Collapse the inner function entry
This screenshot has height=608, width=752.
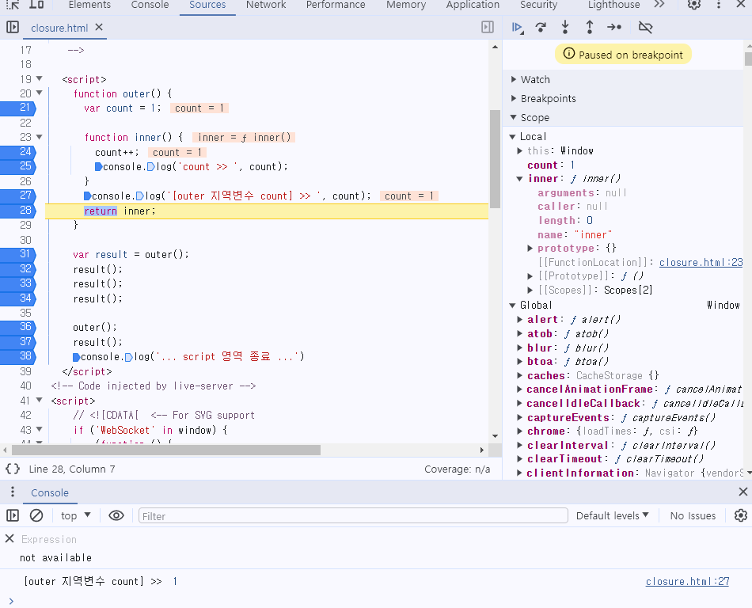point(520,178)
